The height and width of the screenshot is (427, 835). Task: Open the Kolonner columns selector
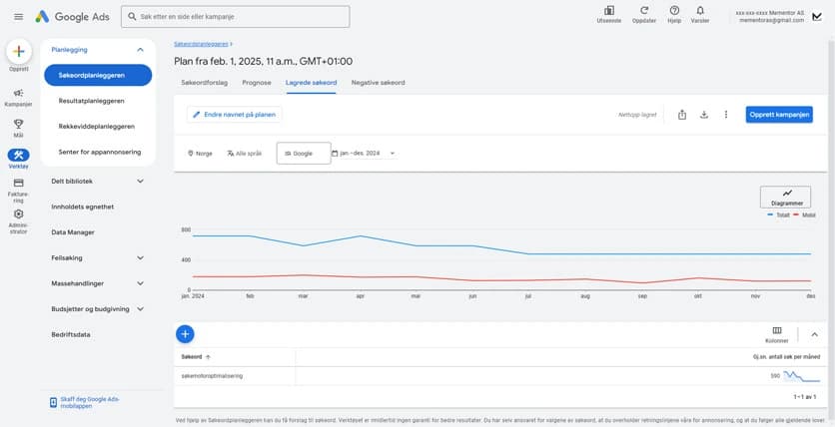pos(777,335)
